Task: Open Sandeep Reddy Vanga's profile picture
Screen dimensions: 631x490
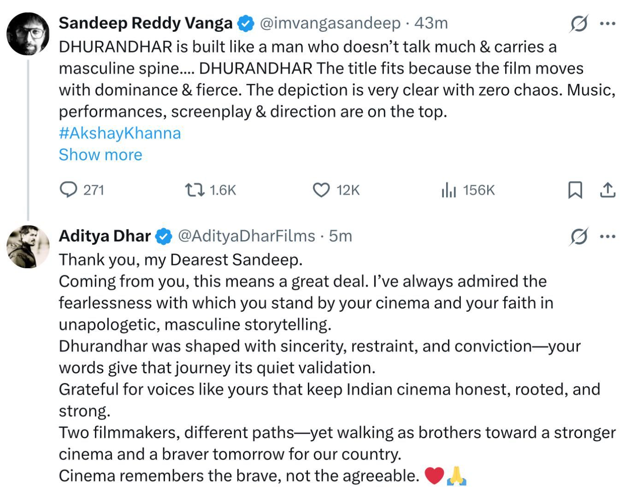Action: coord(28,34)
